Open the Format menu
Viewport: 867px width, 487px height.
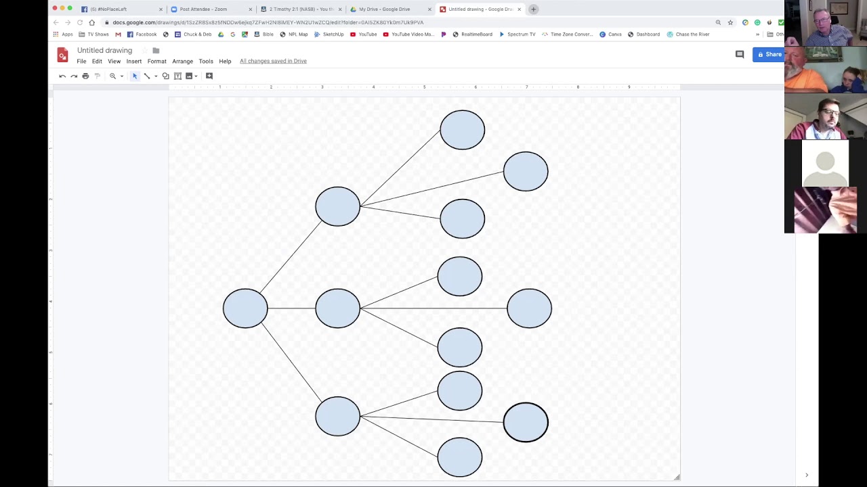click(x=156, y=61)
